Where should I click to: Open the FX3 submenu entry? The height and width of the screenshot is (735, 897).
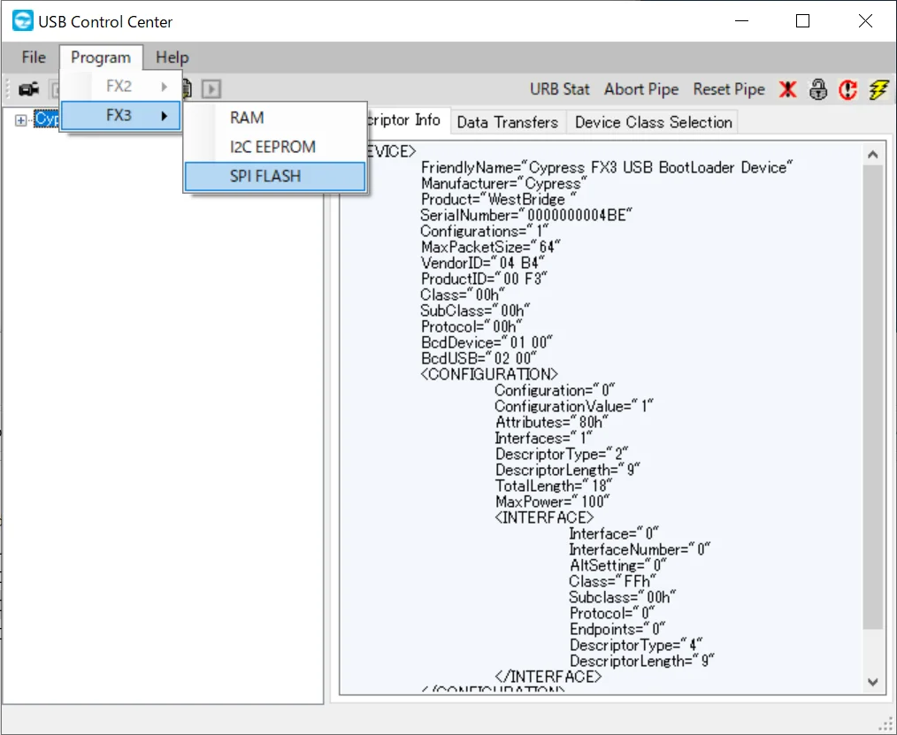tap(121, 116)
